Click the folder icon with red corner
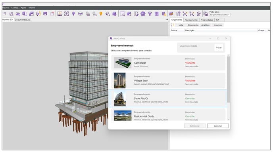 pos(52,14)
